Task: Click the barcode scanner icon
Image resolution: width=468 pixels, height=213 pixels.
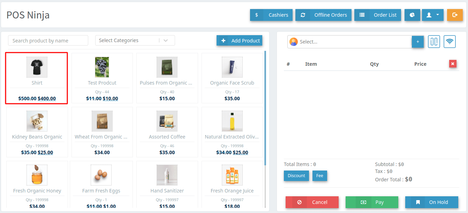Action: click(x=434, y=42)
